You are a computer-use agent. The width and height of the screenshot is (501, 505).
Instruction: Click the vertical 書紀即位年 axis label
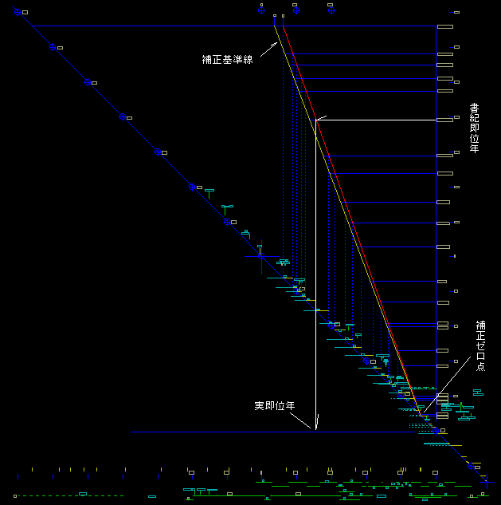point(474,128)
